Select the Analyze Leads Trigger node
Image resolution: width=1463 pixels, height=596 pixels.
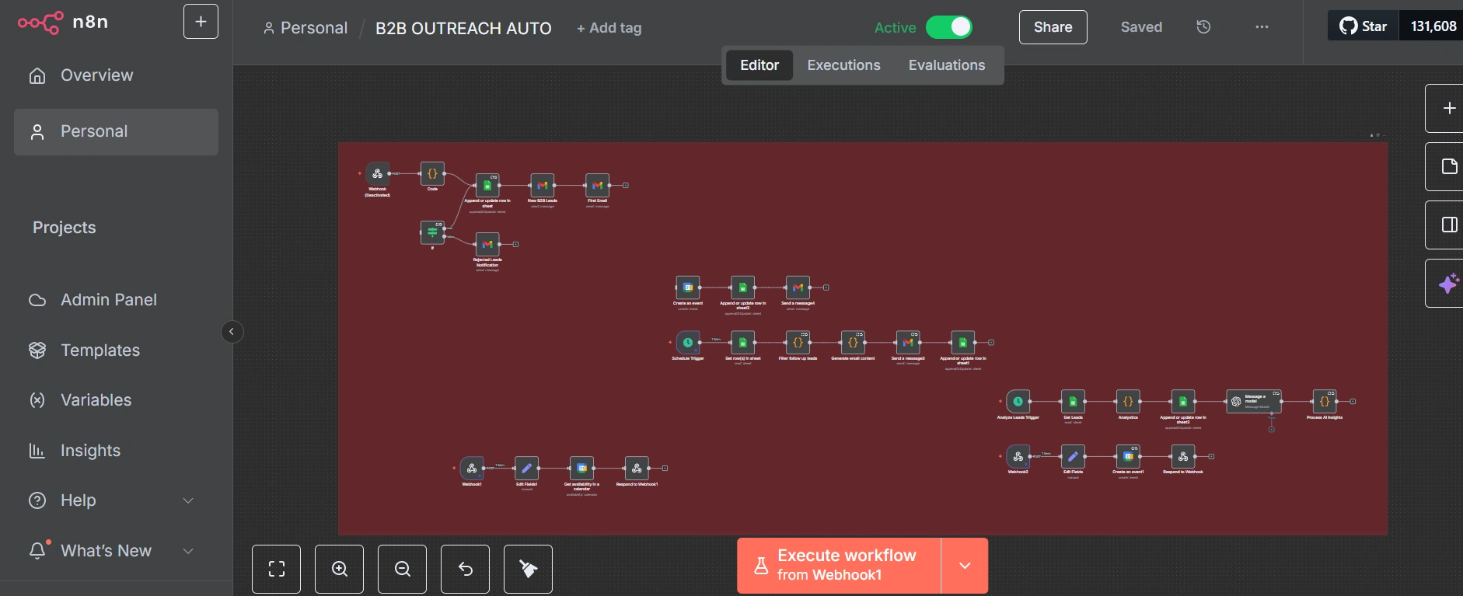[x=1018, y=401]
